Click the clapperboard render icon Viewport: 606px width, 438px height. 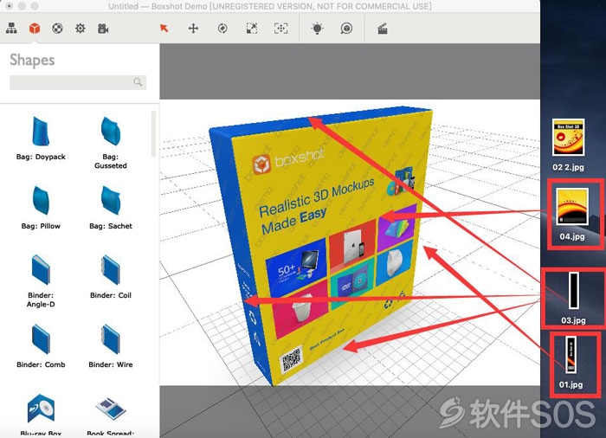pyautogui.click(x=383, y=29)
